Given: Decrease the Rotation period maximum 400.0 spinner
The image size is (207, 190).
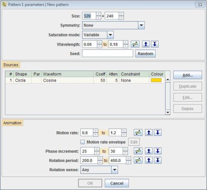Looking at the screenshot, I should (x=128, y=162).
